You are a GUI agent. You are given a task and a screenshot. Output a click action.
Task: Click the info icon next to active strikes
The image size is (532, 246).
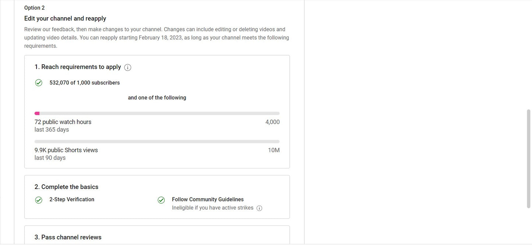pos(259,208)
